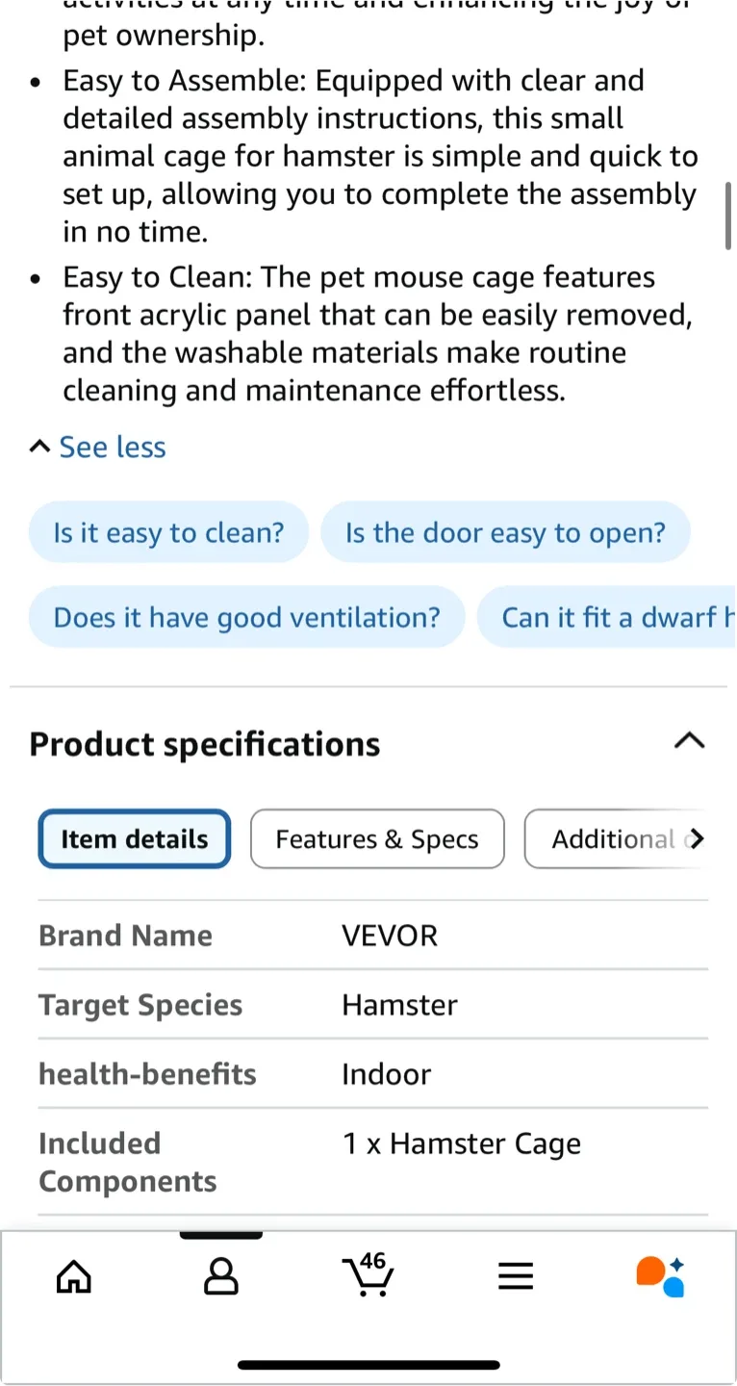Switch to the Features & Specs tab
Screen dimensions: 737x1386
pos(376,838)
